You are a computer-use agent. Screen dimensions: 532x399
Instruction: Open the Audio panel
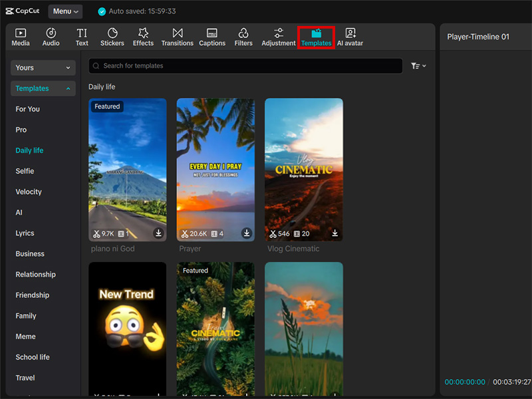(x=51, y=37)
